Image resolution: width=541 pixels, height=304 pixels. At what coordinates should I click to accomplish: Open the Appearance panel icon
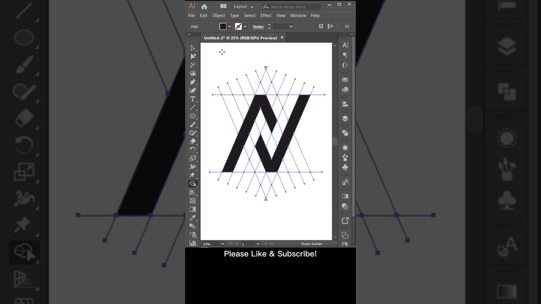[x=345, y=147]
